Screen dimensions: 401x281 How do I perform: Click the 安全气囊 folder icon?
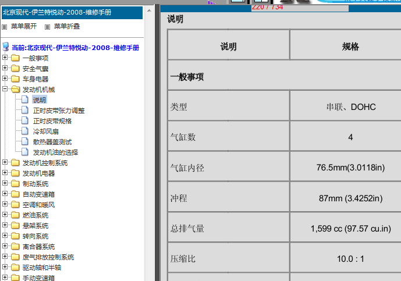coord(15,69)
